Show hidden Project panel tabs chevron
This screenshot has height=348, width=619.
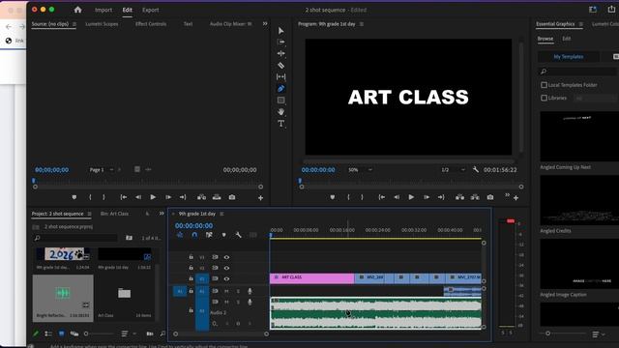(162, 214)
